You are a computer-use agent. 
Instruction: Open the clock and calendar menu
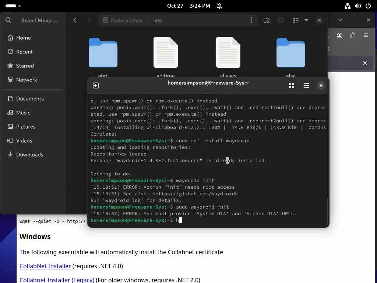coord(188,6)
